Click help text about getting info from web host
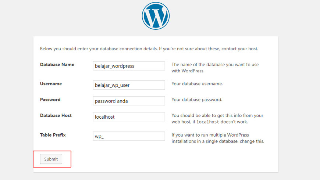 217,119
